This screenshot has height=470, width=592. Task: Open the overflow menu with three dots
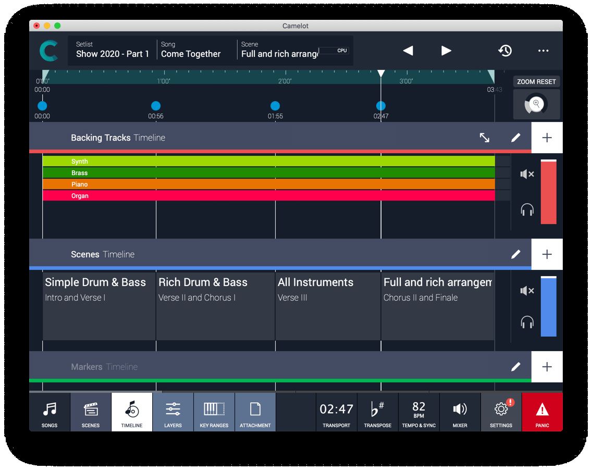(x=544, y=51)
